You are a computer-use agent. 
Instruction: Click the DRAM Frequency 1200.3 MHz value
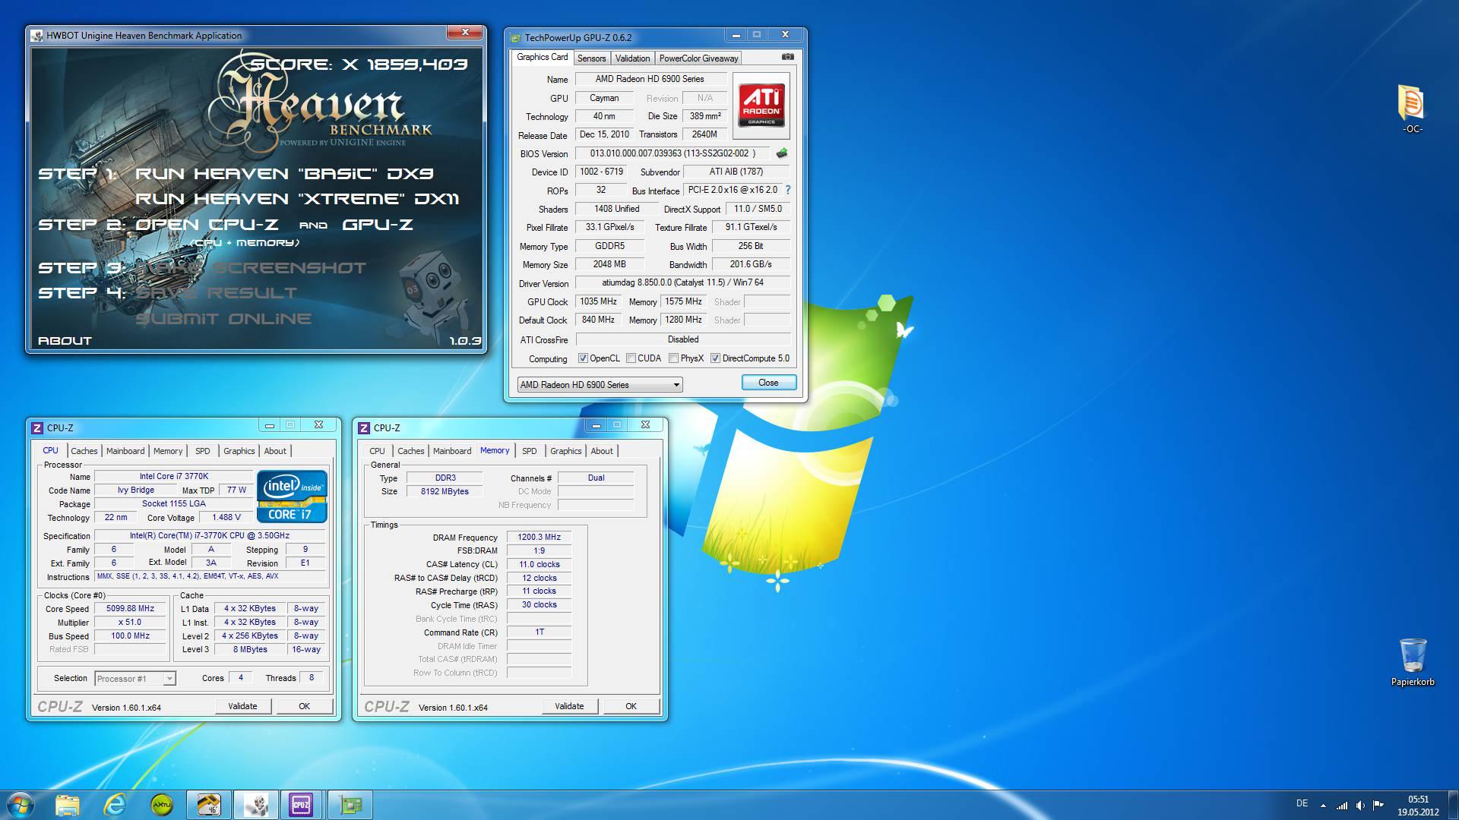(x=539, y=538)
